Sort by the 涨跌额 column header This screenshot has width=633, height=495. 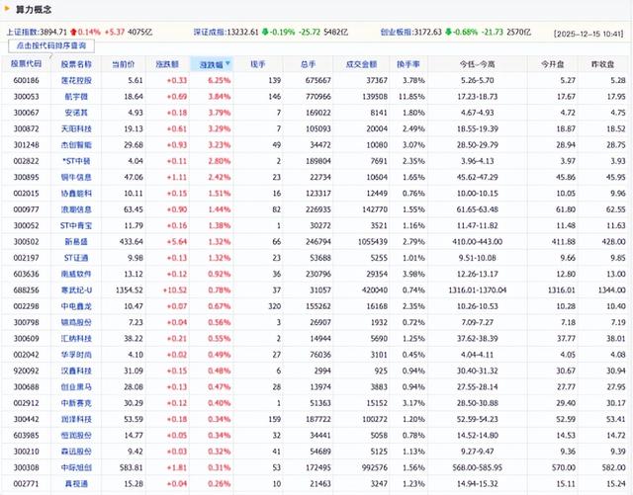click(x=167, y=64)
